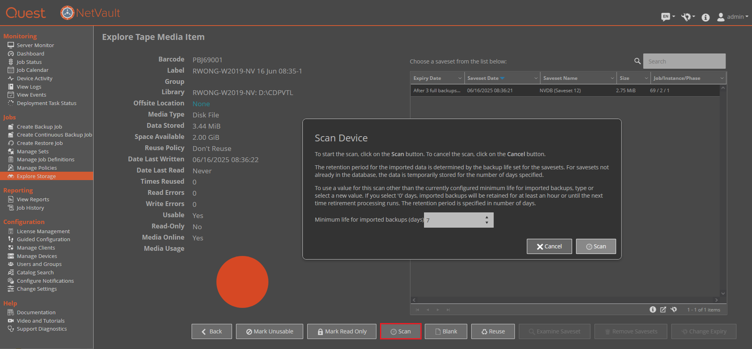Click the orange Media Usage pie chart

[x=242, y=282]
